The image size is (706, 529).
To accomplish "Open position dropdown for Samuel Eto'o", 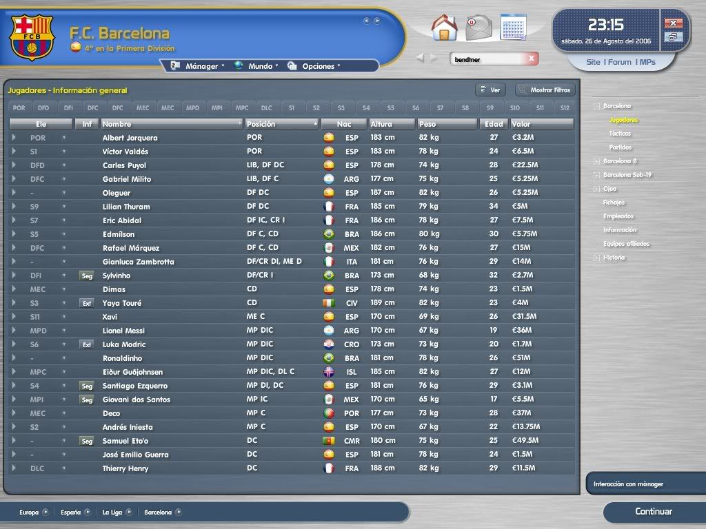I will tap(64, 440).
